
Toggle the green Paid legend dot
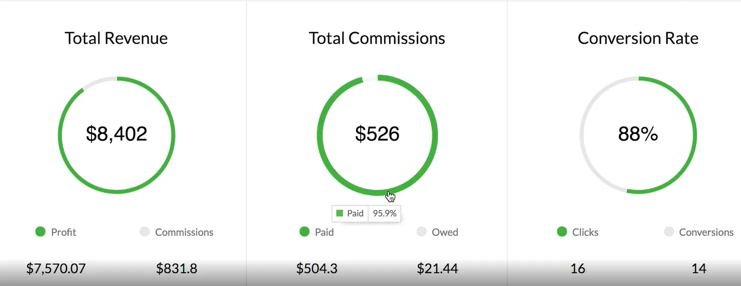(304, 232)
